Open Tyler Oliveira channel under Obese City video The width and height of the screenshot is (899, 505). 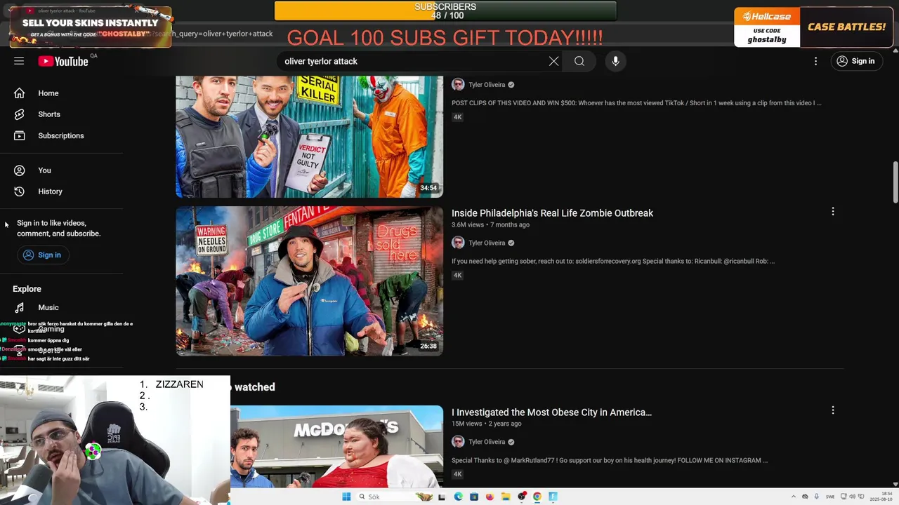tap(487, 442)
